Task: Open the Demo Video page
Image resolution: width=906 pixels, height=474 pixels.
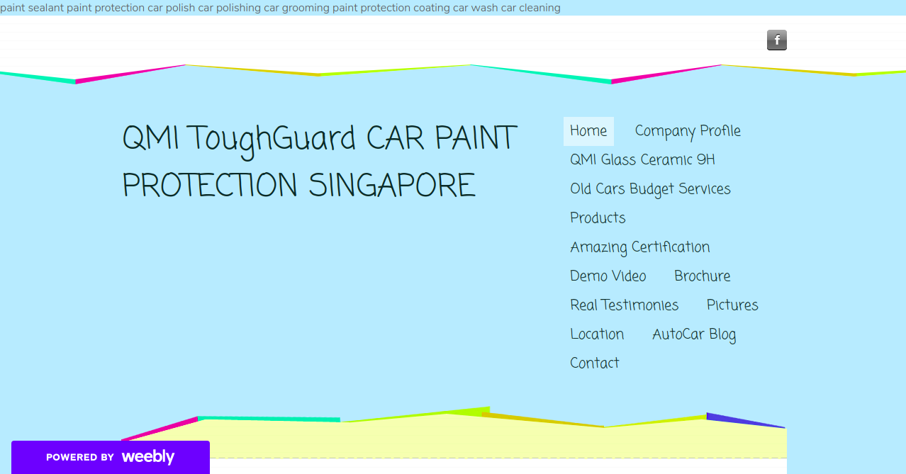Action: [x=608, y=276]
